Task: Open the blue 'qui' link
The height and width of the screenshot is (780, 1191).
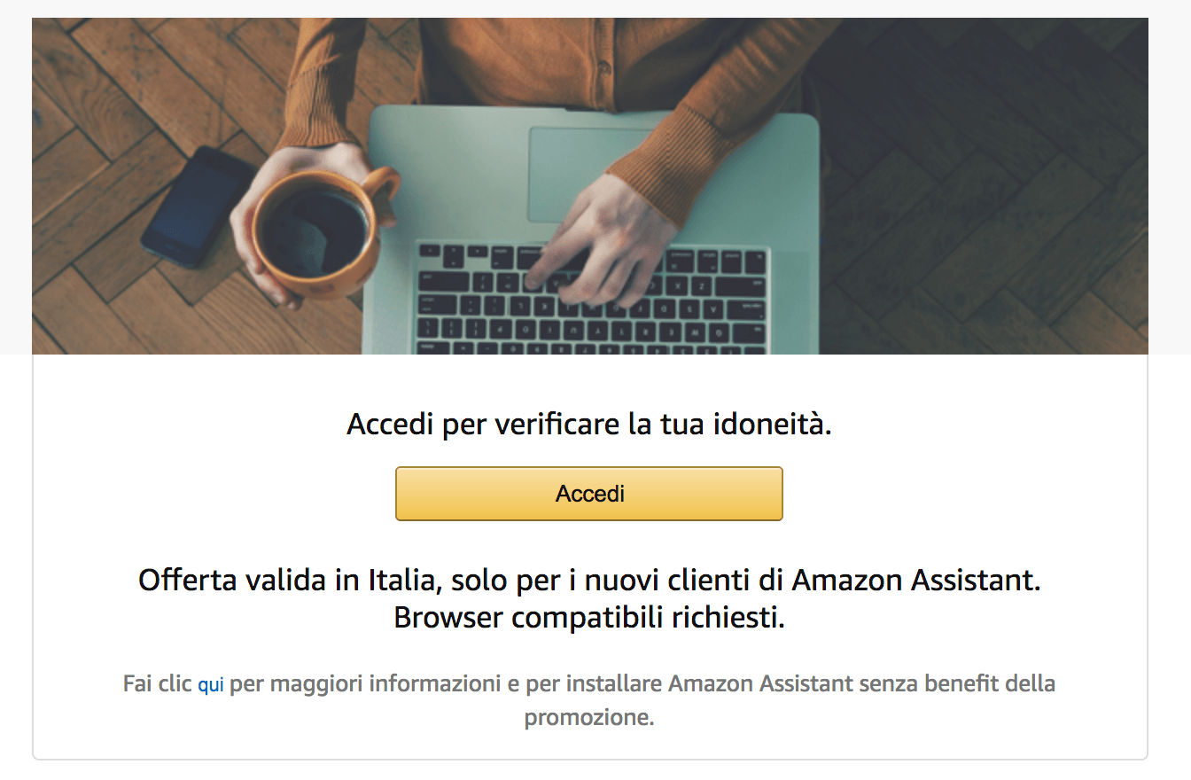Action: point(211,685)
